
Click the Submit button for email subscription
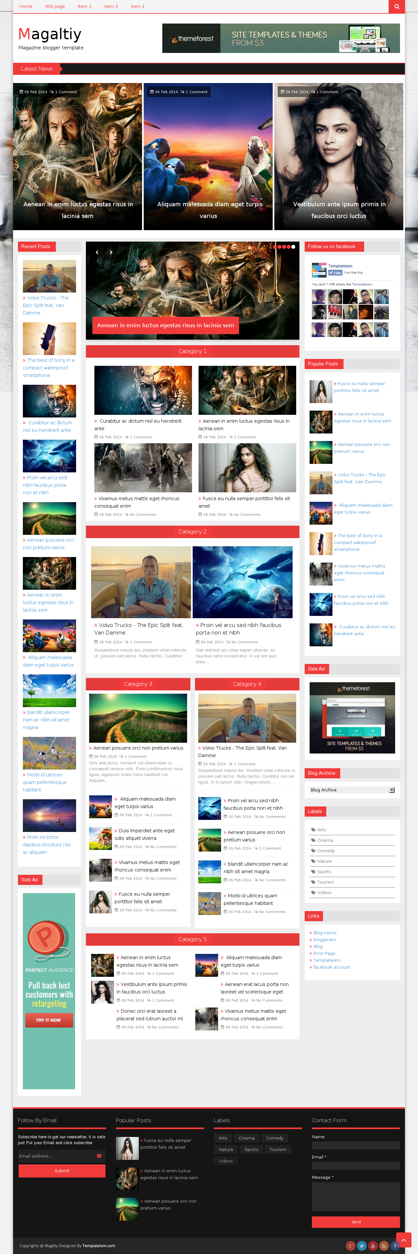[x=62, y=1171]
